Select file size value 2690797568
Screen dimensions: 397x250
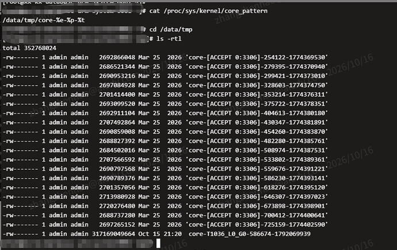(x=117, y=169)
